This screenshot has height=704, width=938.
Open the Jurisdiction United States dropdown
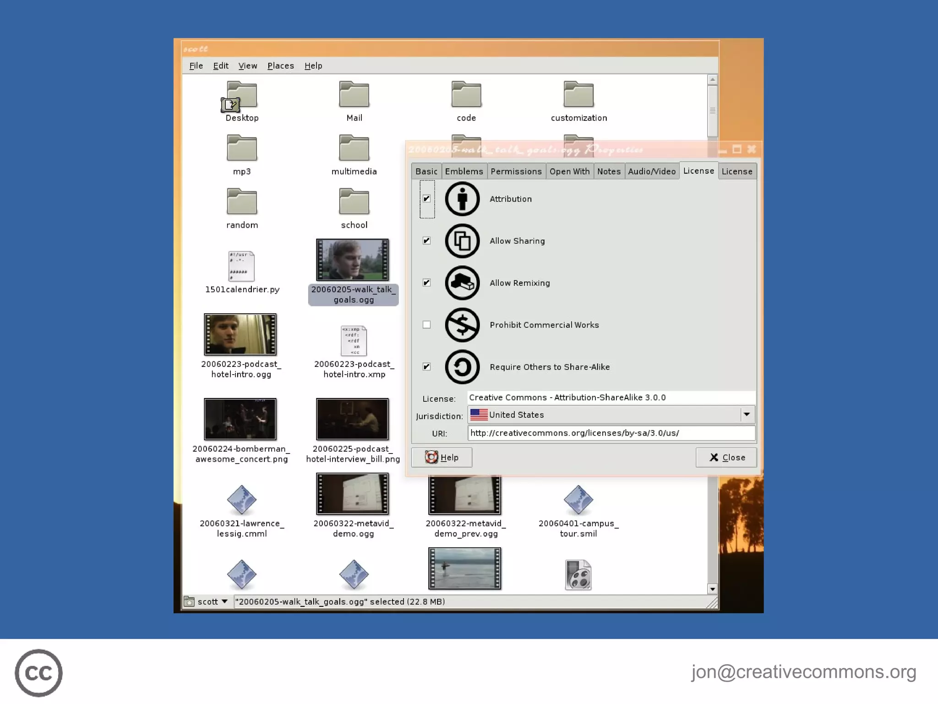pos(746,415)
